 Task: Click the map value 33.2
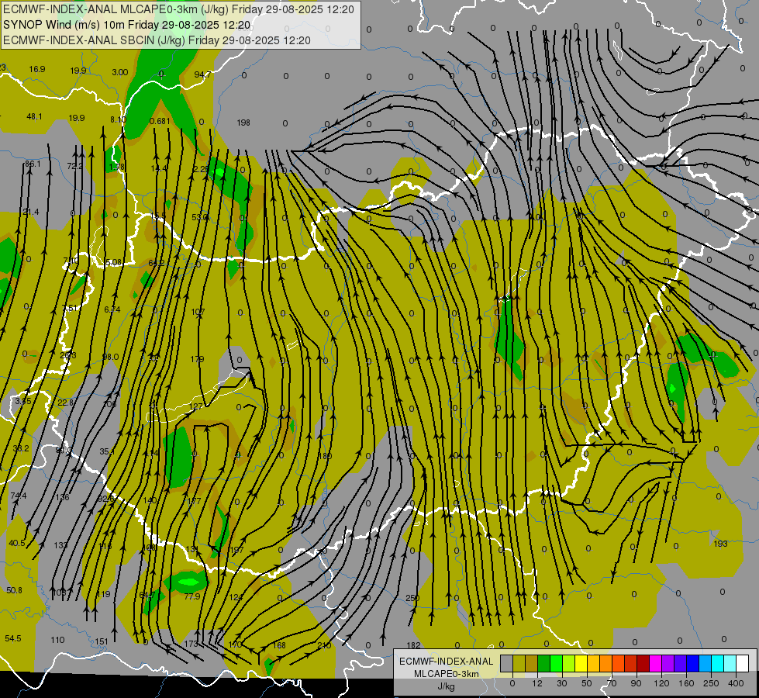(x=21, y=448)
